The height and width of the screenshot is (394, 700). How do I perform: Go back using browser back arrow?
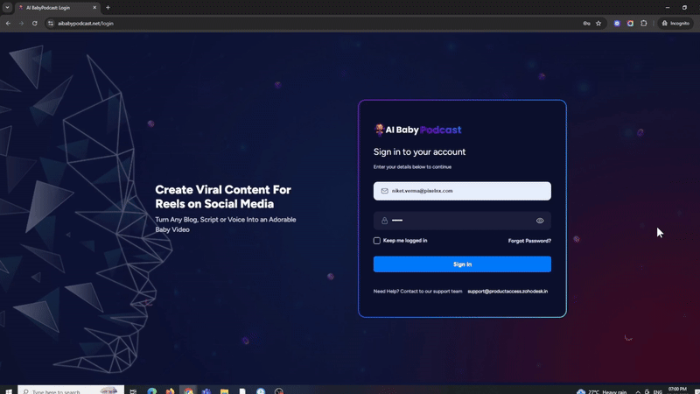[8, 24]
